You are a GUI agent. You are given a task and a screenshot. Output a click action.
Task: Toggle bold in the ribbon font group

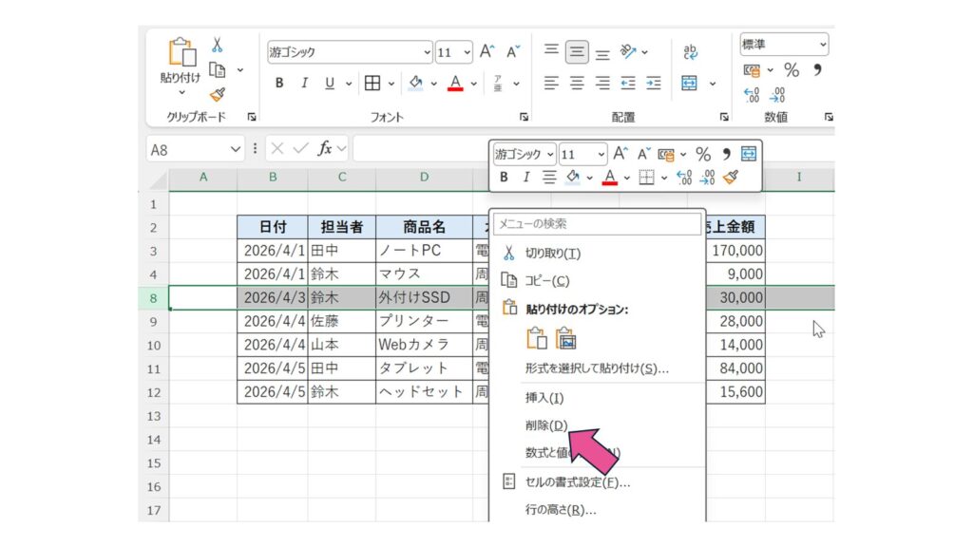point(279,83)
